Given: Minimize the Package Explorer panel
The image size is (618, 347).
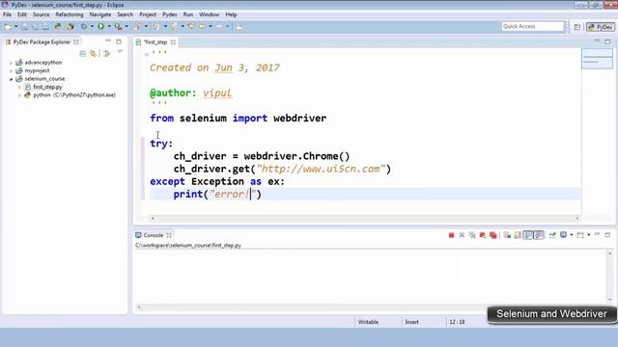Looking at the screenshot, I should pos(108,40).
